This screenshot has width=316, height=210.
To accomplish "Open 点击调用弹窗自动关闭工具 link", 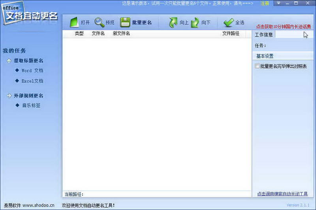I will coord(282,194).
